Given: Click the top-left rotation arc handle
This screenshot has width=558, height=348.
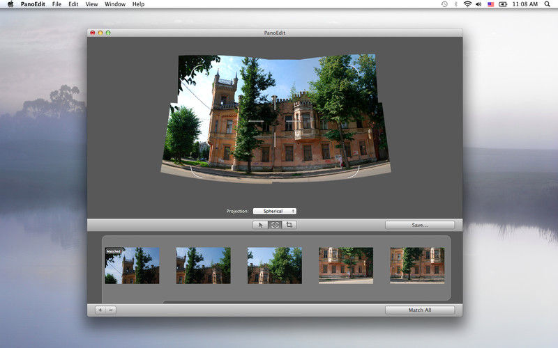Looking at the screenshot, I should coord(196,71).
